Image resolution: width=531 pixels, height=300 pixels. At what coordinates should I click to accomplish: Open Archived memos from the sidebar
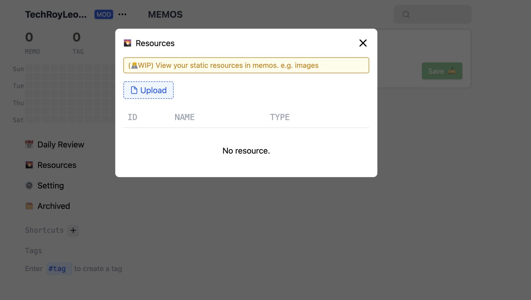click(54, 206)
